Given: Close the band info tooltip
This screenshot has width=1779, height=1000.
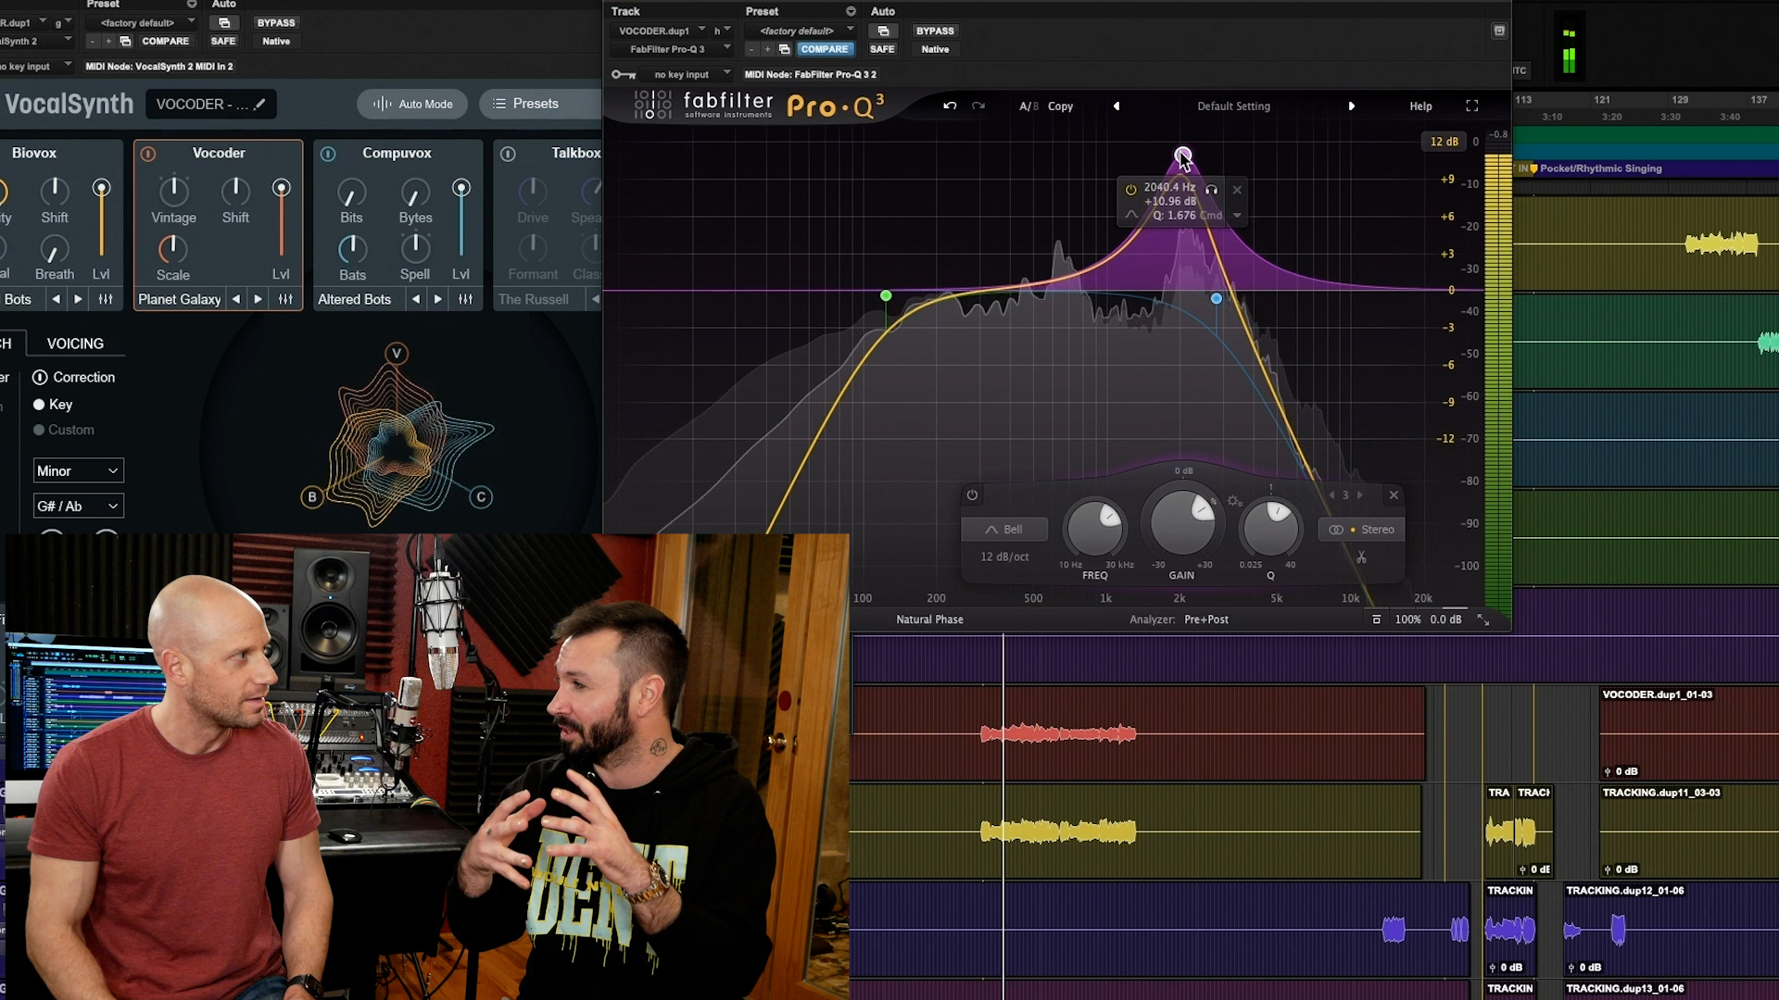Looking at the screenshot, I should tap(1237, 190).
